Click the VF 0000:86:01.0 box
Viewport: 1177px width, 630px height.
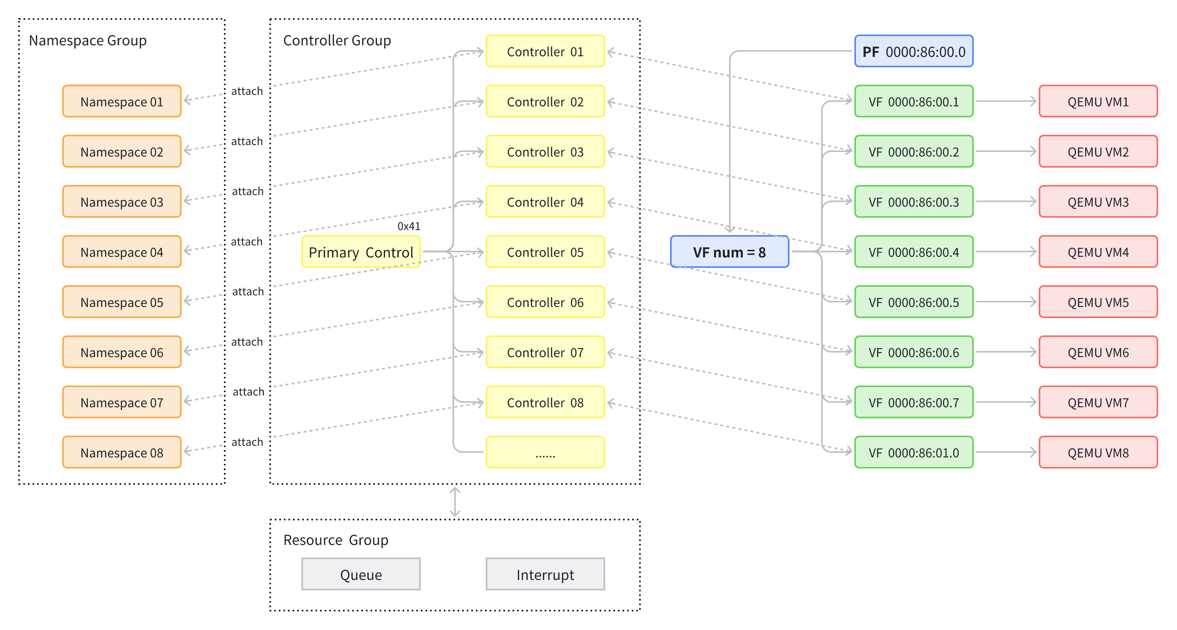click(x=913, y=452)
